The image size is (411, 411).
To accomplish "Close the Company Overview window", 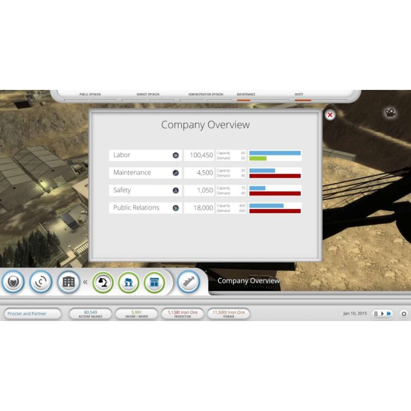I will point(330,115).
